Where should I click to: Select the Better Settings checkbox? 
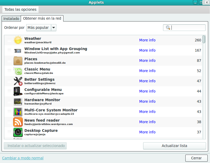[x=9, y=81]
